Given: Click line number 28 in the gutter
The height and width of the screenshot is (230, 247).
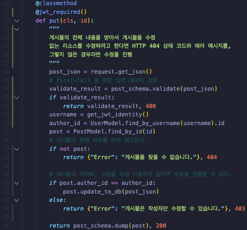Looking at the screenshot, I should [6, 72].
